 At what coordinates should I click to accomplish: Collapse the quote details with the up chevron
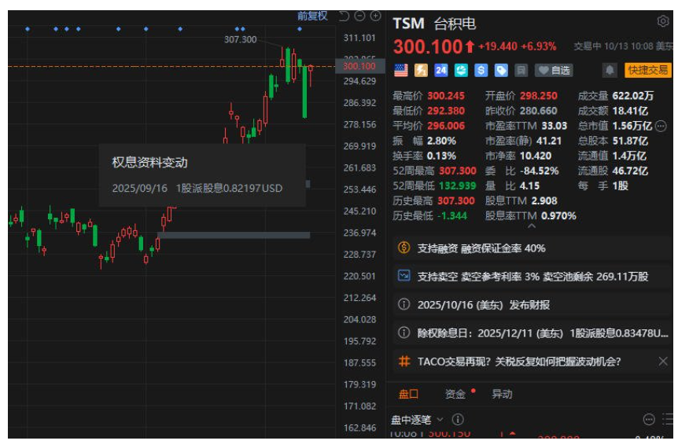point(532,226)
